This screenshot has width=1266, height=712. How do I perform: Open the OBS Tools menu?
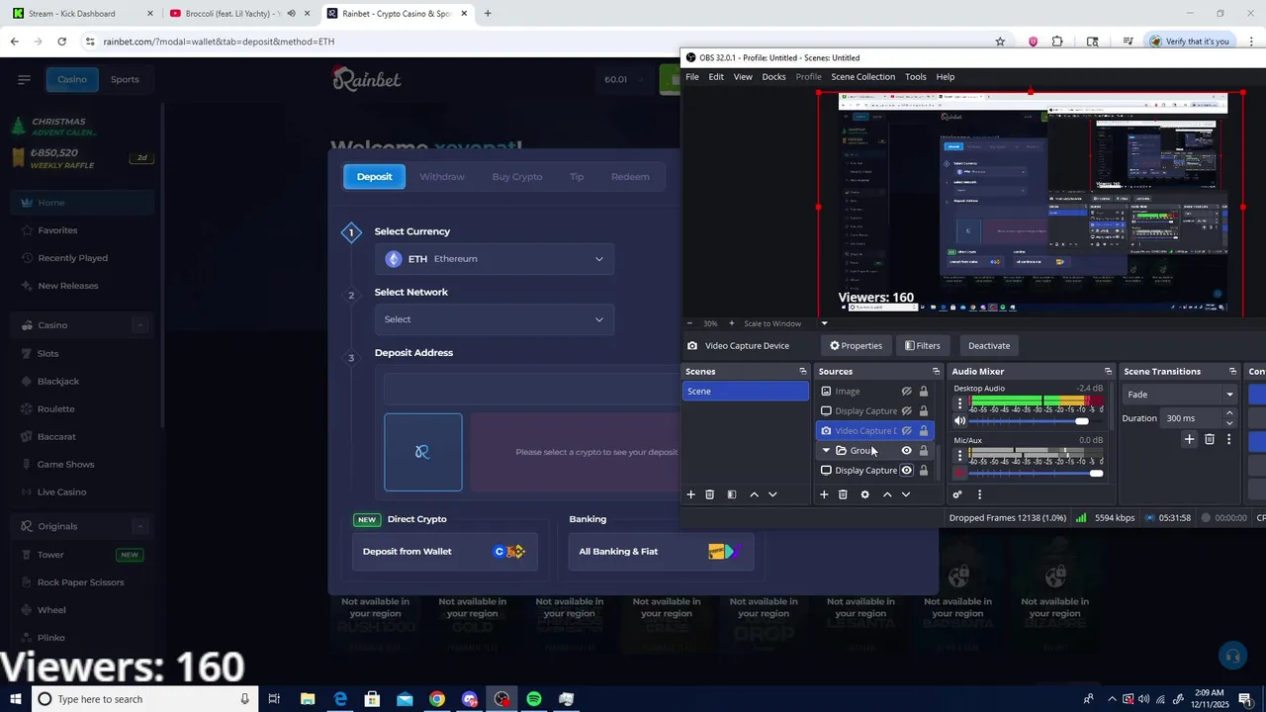[x=916, y=77]
